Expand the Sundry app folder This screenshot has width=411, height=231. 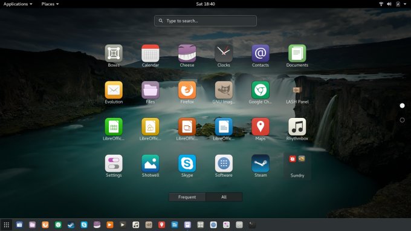[297, 166]
